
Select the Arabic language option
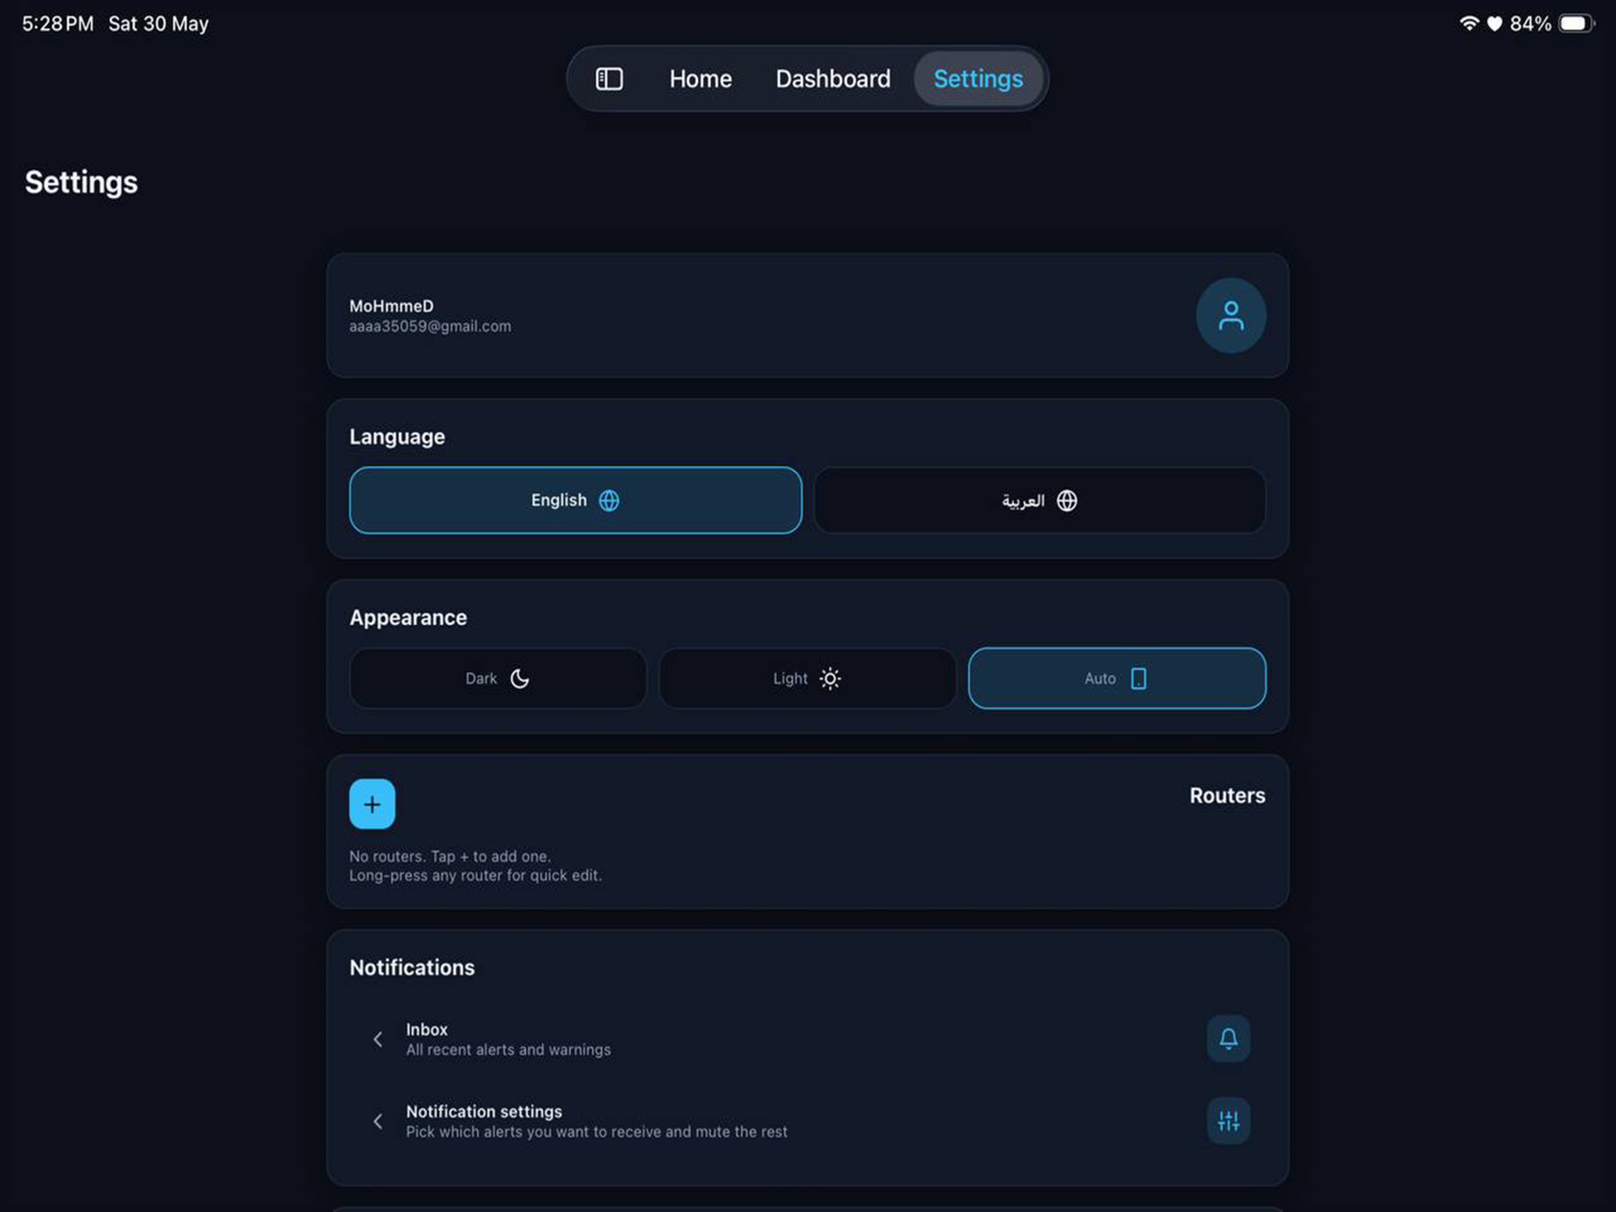click(1039, 500)
